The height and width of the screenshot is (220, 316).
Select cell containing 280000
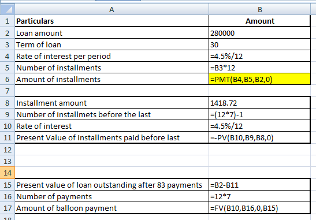260,33
